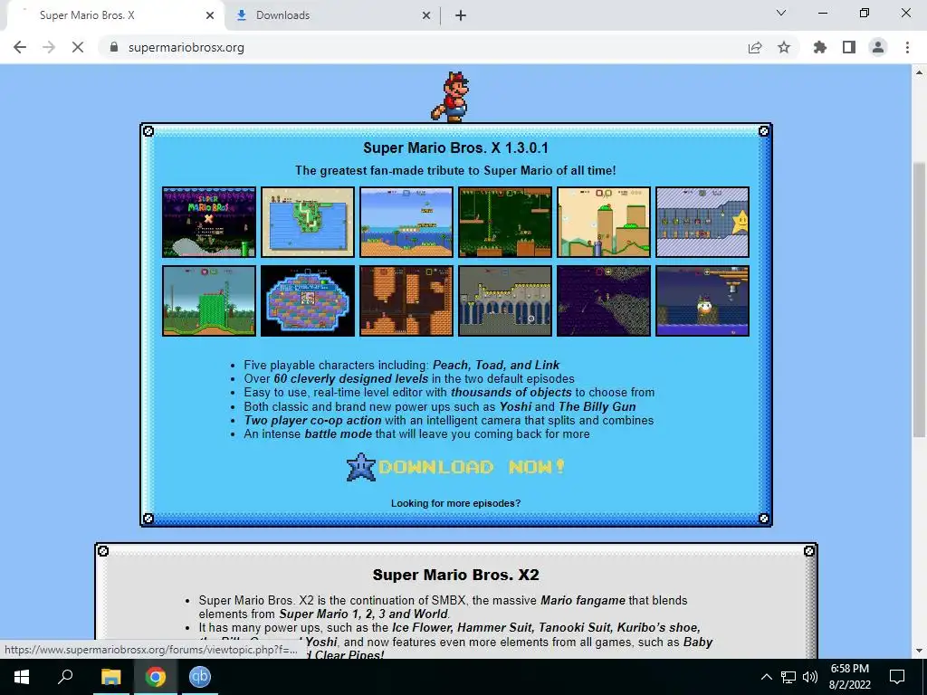Go back using the browser back arrow

pos(20,47)
